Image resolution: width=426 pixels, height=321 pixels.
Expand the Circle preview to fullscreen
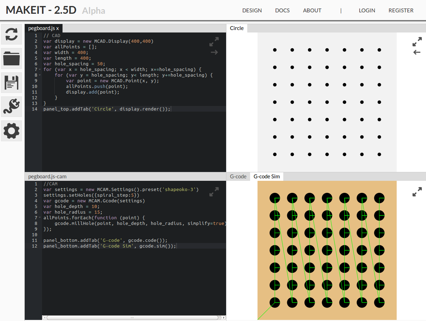[x=417, y=41]
